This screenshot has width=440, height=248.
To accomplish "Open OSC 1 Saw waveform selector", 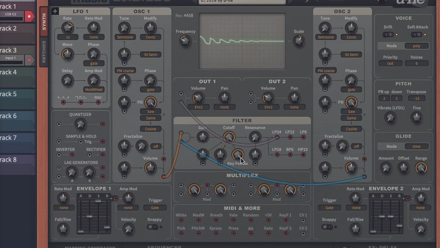I will pos(151,112).
